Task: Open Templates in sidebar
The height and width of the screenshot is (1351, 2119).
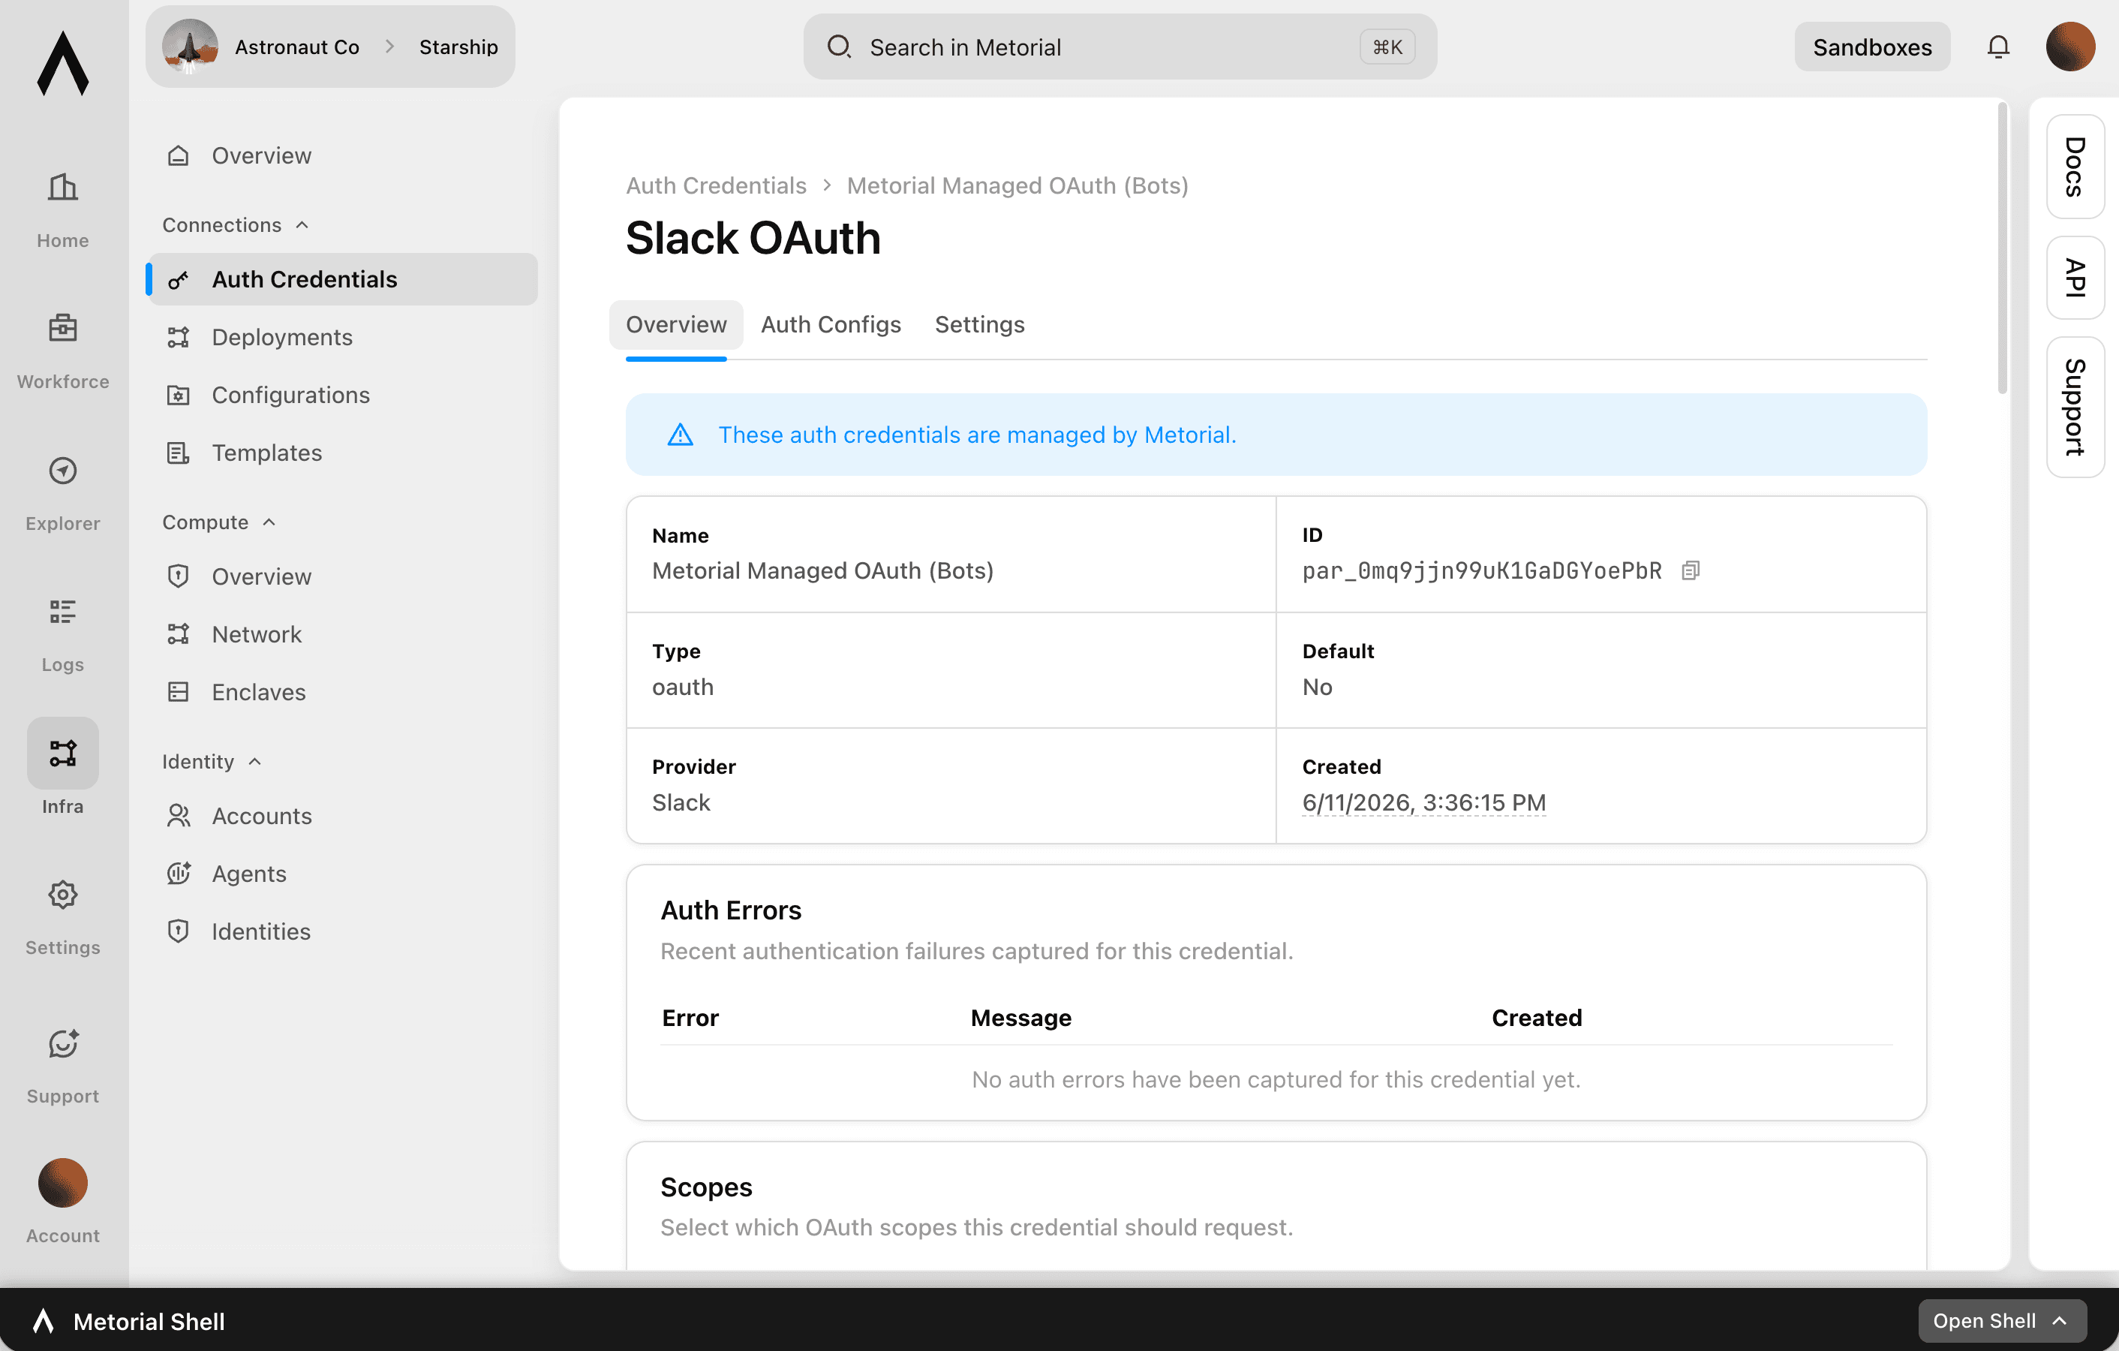Action: (x=341, y=453)
